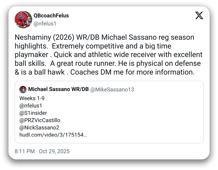The height and width of the screenshot is (170, 218).
Task: Click the @nfelus1 handle below the author name
Action: point(45,24)
